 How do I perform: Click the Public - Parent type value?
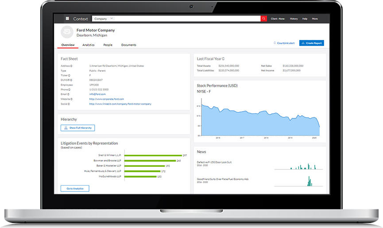(x=97, y=71)
